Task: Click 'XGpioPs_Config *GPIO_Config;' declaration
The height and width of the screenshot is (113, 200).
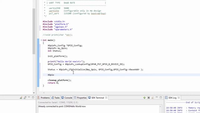Action: (x=65, y=46)
